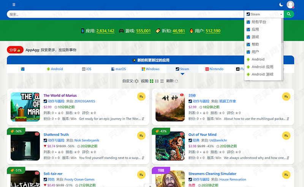Click the 封神 game thumbnail

170,107
